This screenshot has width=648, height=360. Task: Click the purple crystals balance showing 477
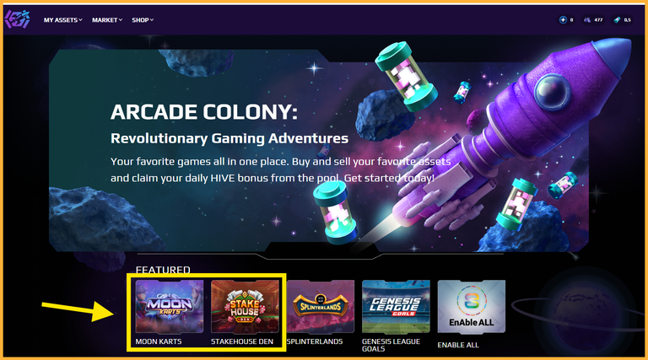(x=593, y=20)
